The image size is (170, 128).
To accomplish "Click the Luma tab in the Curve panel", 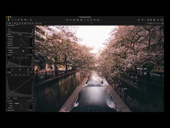I will (16, 75).
